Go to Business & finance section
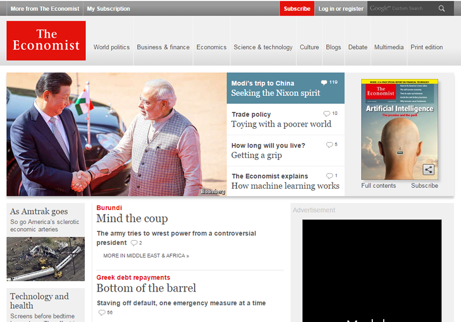The height and width of the screenshot is (322, 461). click(x=163, y=47)
